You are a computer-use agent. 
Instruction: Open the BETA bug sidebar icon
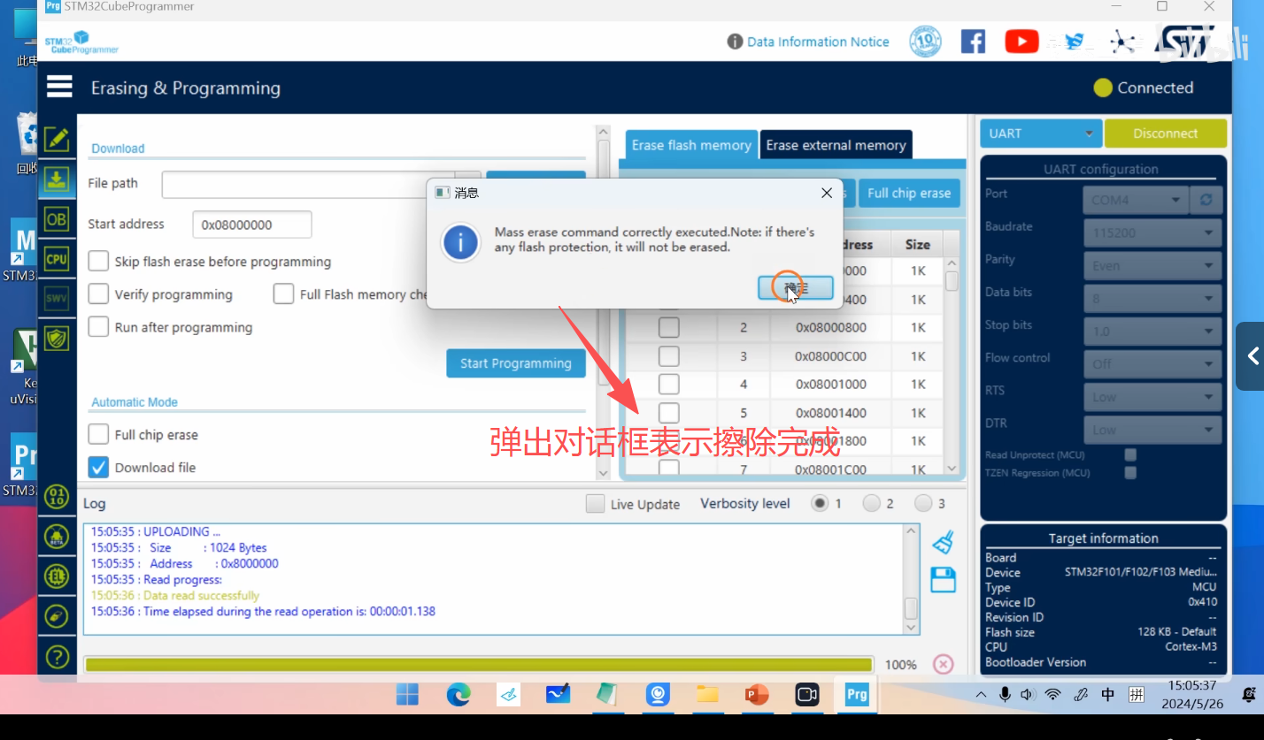click(57, 536)
